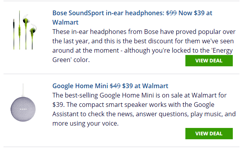Click the crossed-out $99 price
Image resolution: width=243 pixels, height=149 pixels.
click(171, 13)
